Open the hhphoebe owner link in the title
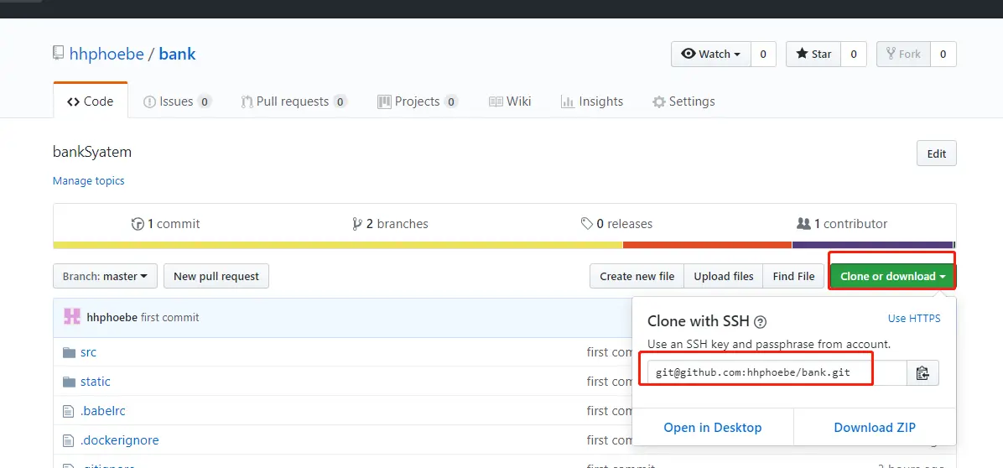This screenshot has width=1003, height=468. tap(107, 54)
